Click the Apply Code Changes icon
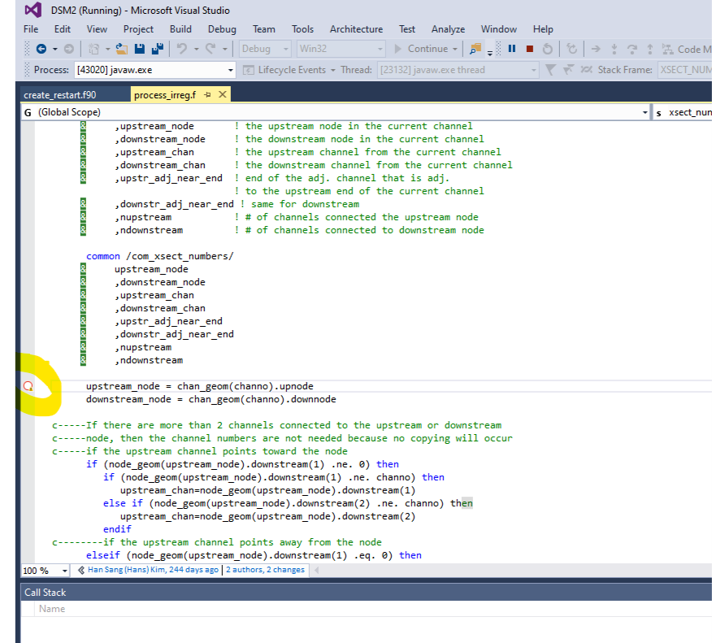Screen dimensions: 712x643 (x=571, y=49)
